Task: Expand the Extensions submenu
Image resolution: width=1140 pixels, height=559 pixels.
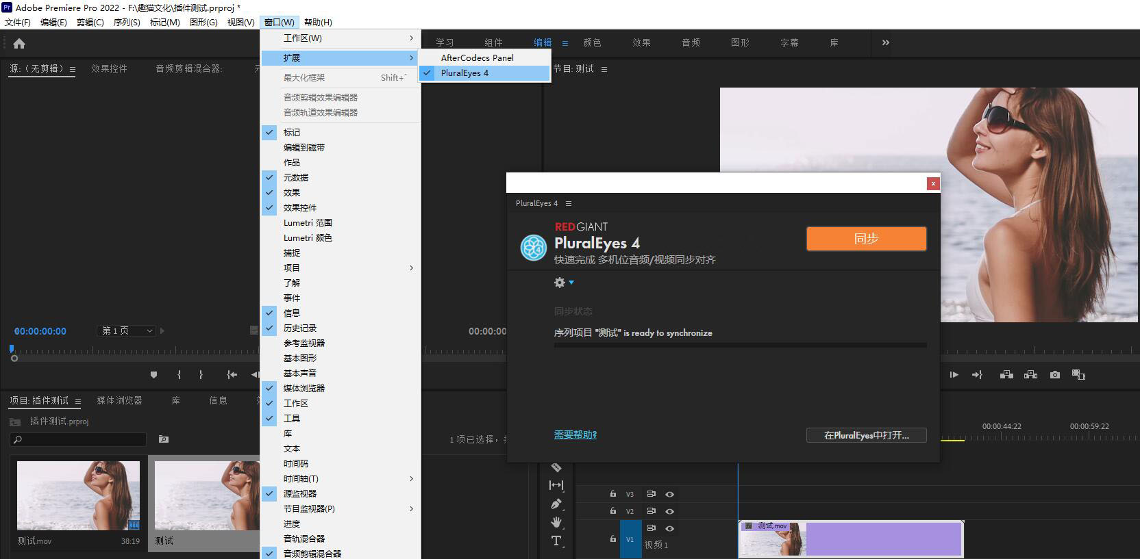Action: tap(340, 58)
